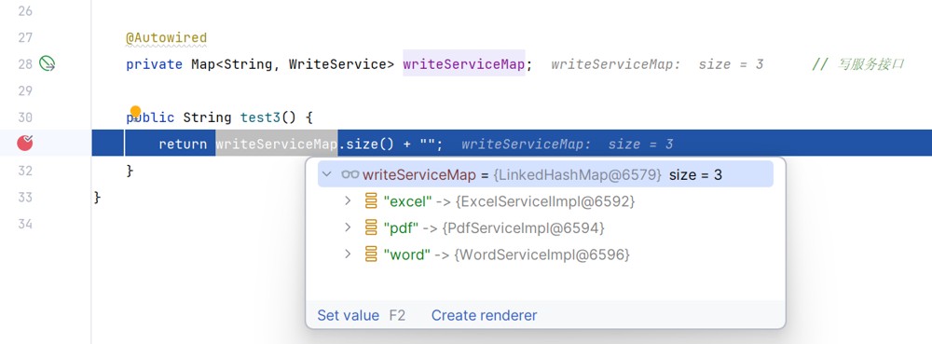Screen dimensions: 932x344
Task: Click the Create renderer link
Action: click(484, 315)
